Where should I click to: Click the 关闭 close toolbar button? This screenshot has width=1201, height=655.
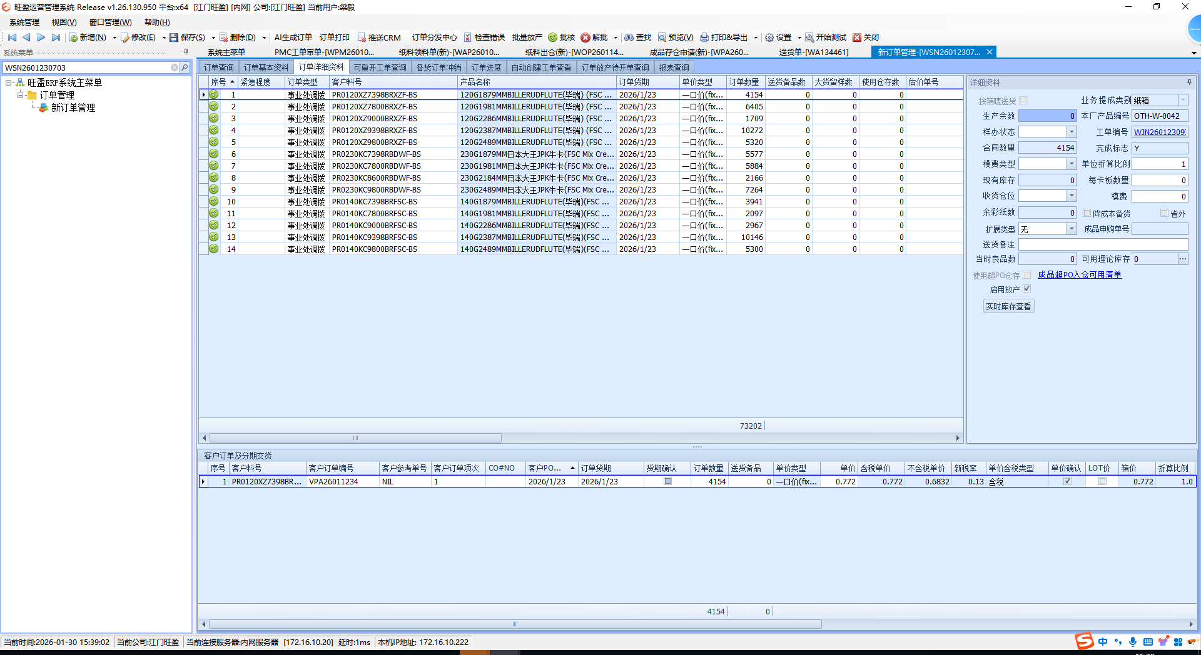pos(866,37)
